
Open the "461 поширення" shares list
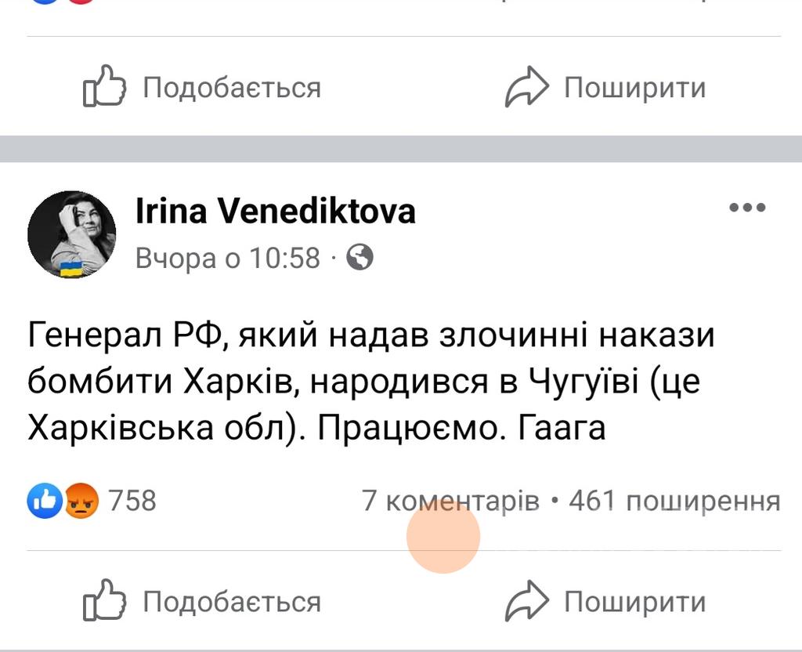(x=674, y=500)
